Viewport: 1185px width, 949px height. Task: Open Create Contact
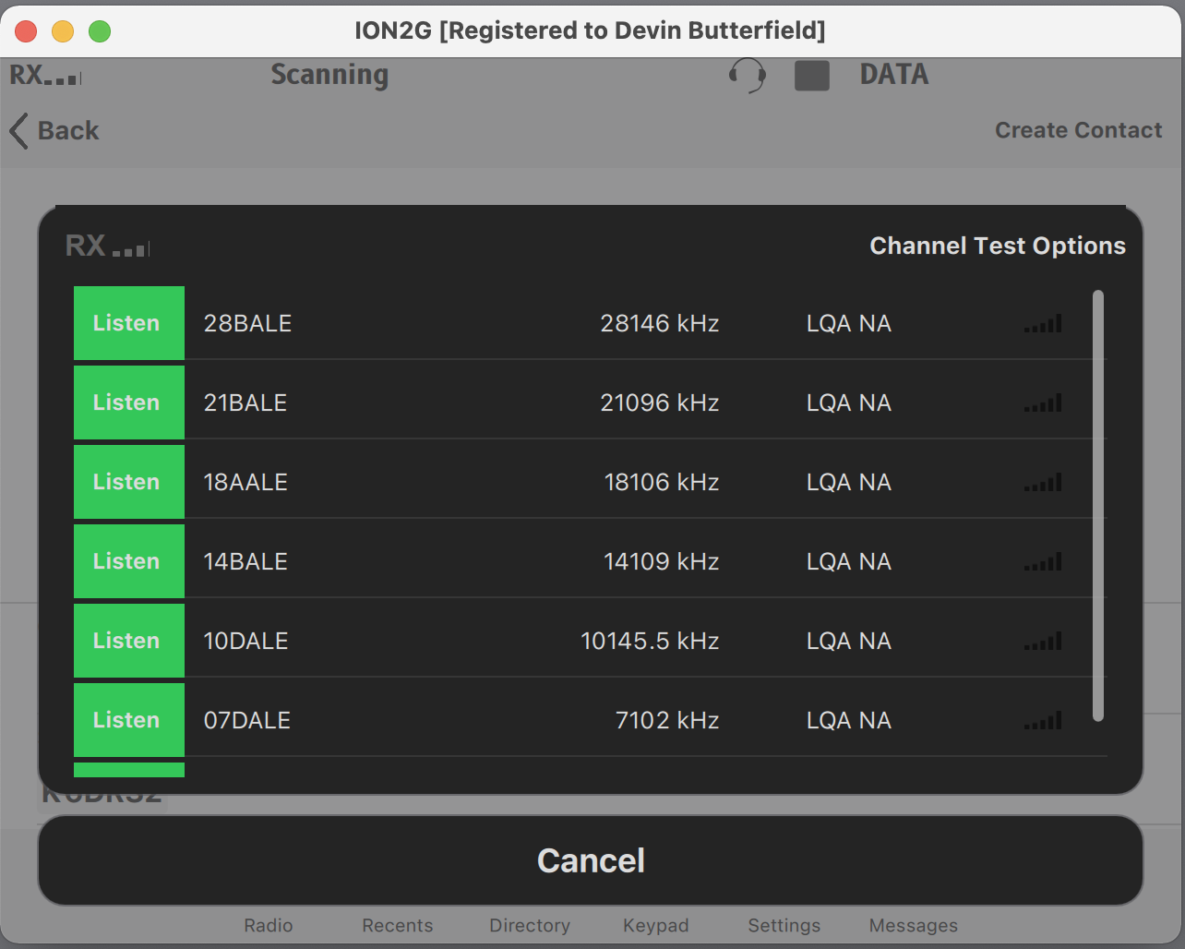(1078, 130)
